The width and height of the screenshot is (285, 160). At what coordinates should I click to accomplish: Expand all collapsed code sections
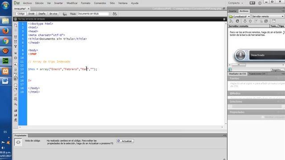point(16,46)
